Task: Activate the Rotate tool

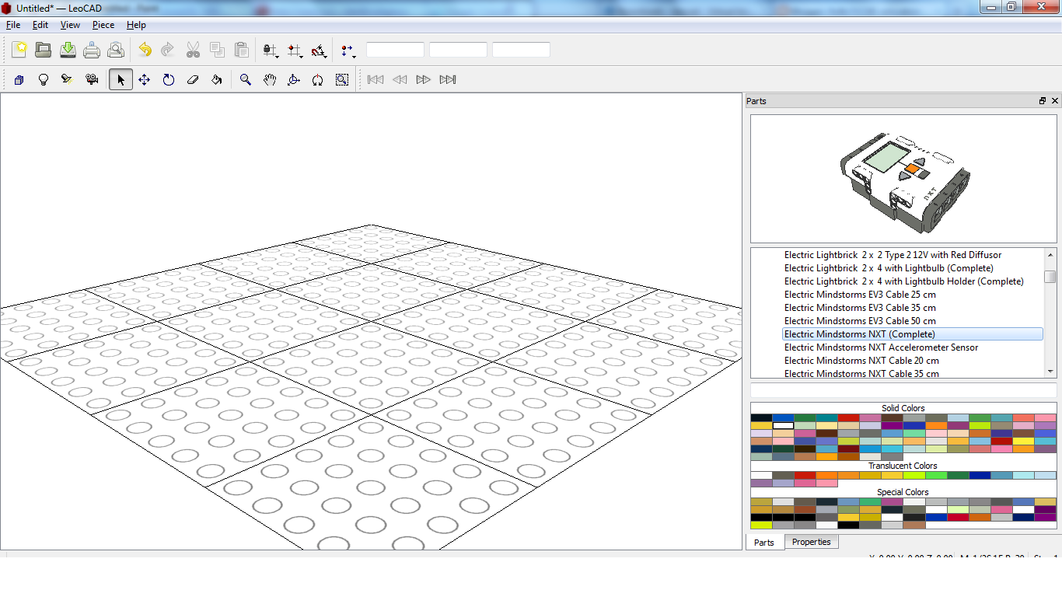Action: coord(169,79)
